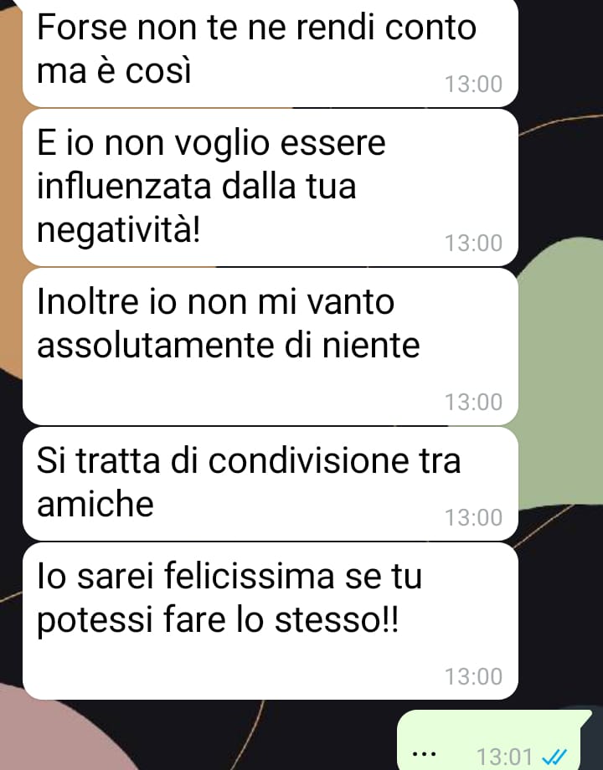Tap the green wallpaper shape on the right
The width and height of the screenshot is (603, 770).
coord(560,373)
